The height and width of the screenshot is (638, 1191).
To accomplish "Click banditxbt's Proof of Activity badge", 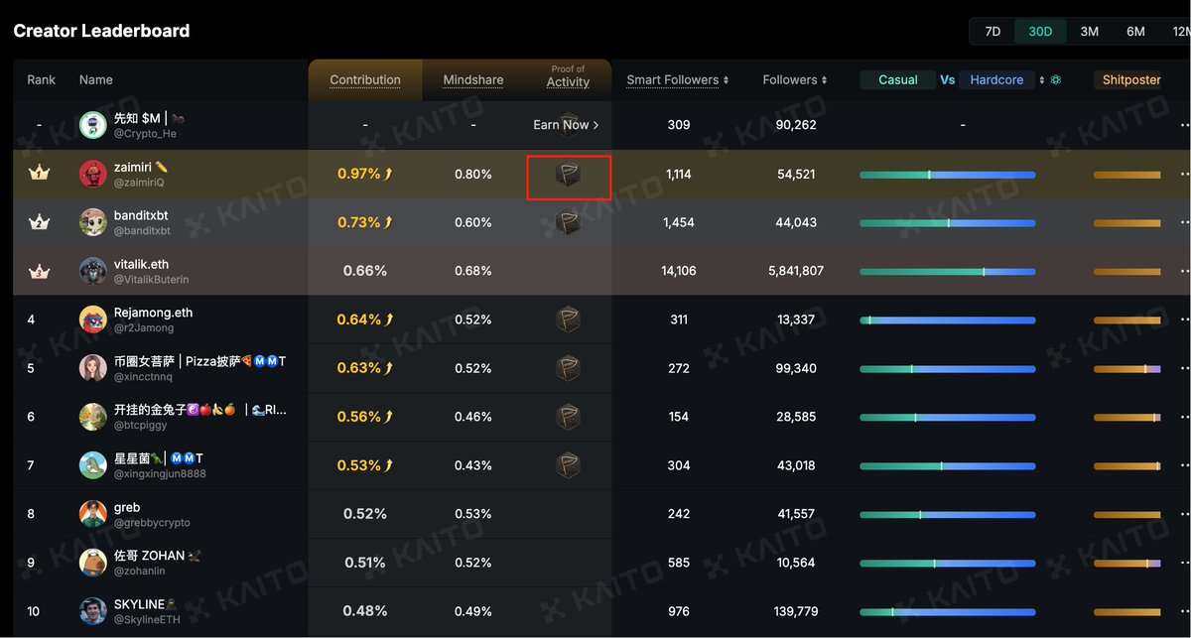I will click(x=568, y=222).
